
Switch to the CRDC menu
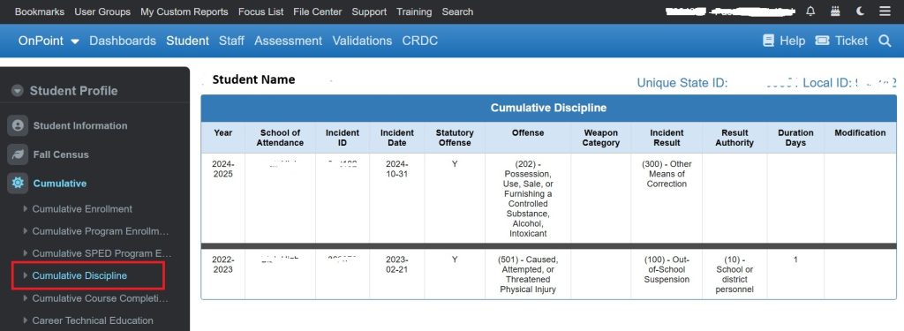click(x=420, y=41)
